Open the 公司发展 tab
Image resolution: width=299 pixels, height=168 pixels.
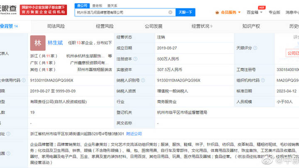click(154, 26)
